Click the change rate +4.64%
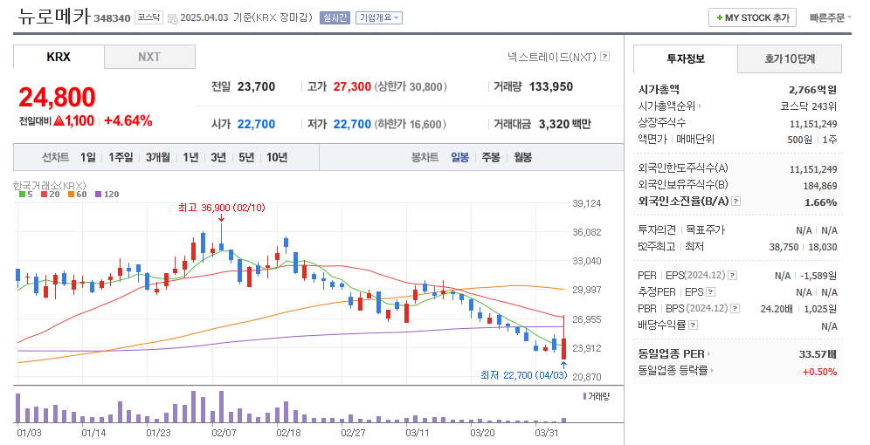Image resolution: width=870 pixels, height=445 pixels. [128, 120]
